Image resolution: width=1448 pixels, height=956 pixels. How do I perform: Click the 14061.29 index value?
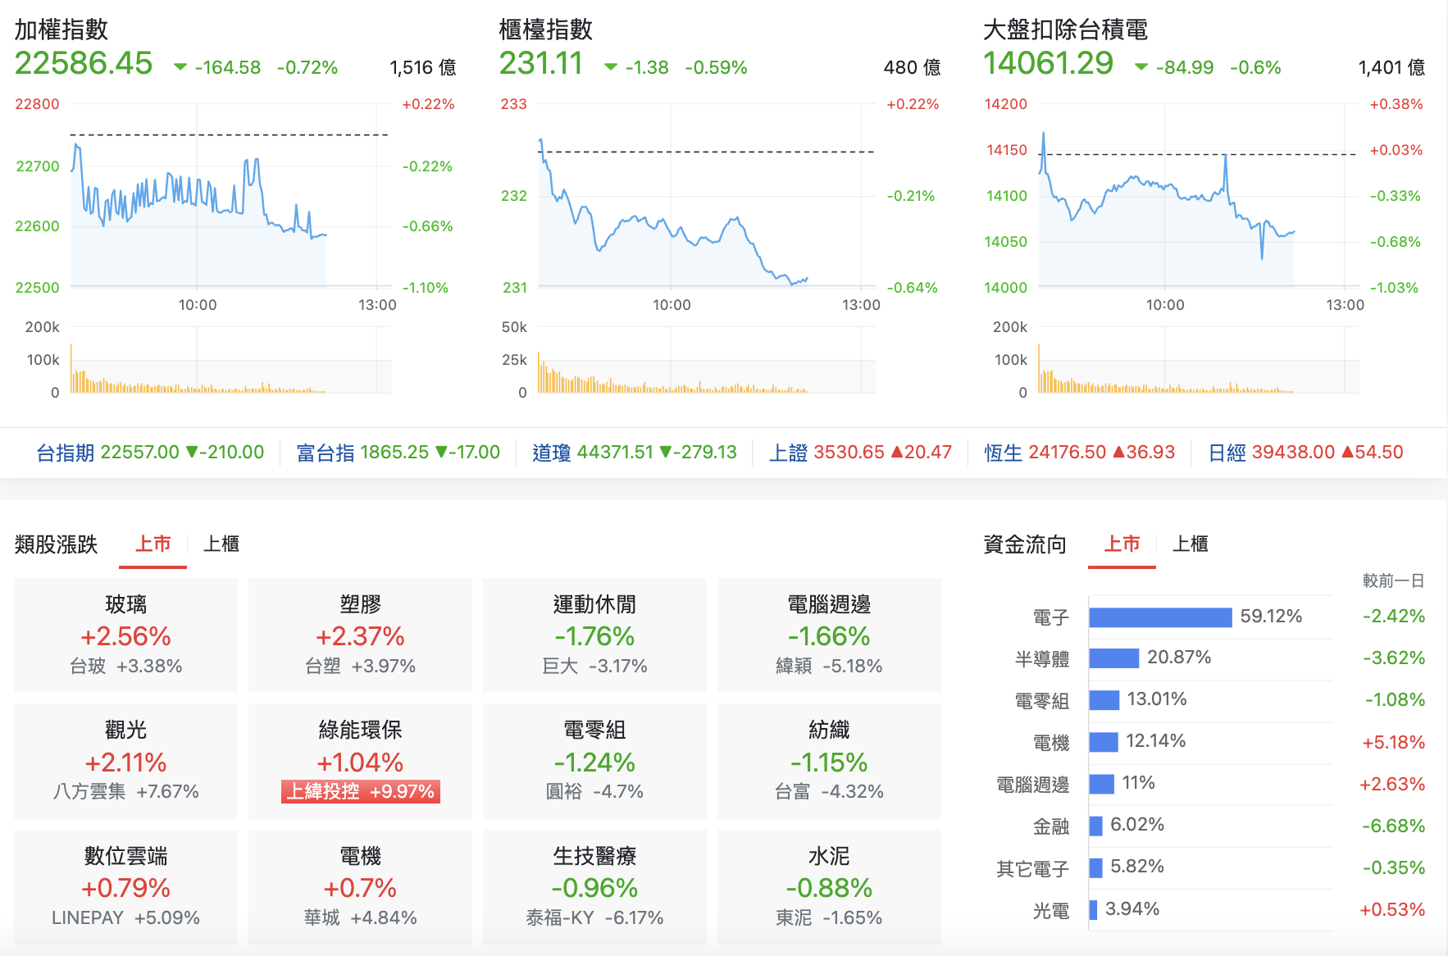point(1048,63)
